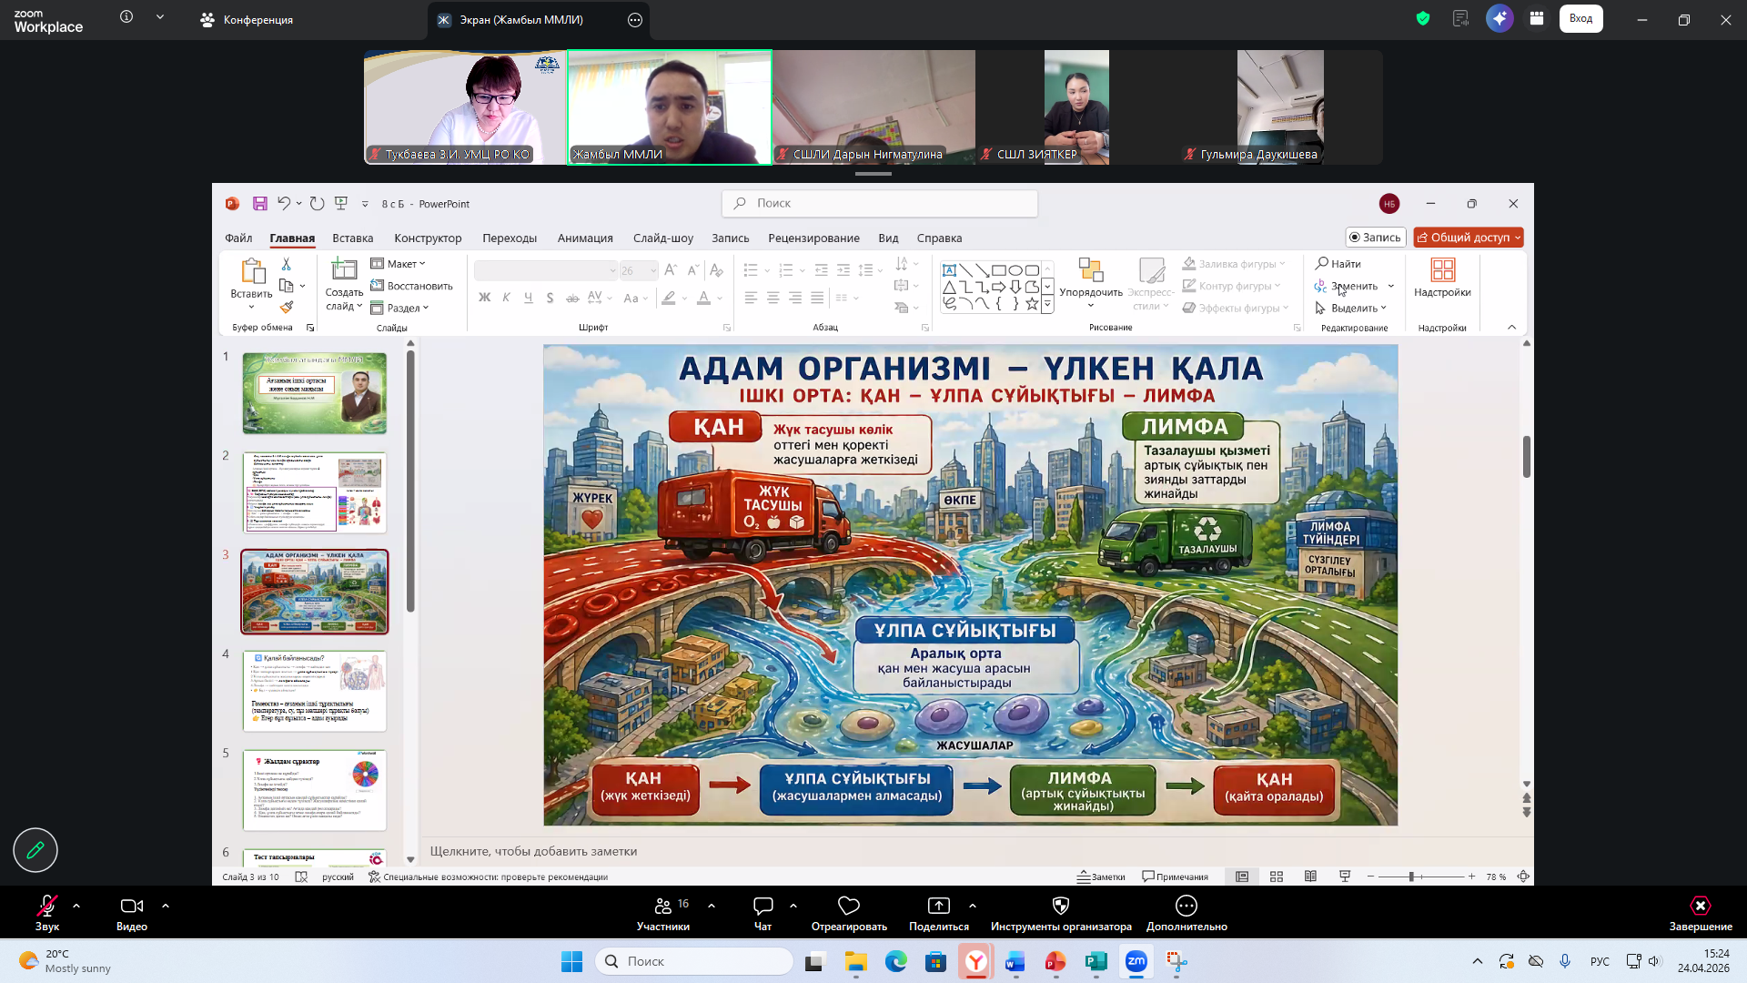Switch to Slide Sorter view icon

coord(1277,877)
